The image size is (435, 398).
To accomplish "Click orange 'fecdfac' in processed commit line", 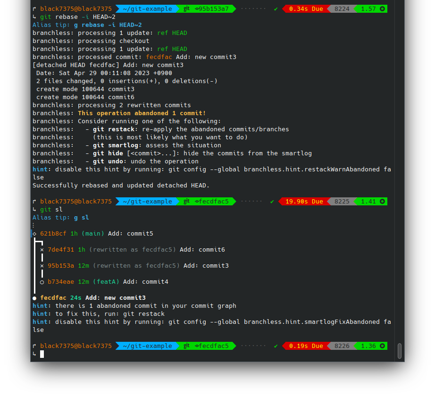I will coord(159,57).
